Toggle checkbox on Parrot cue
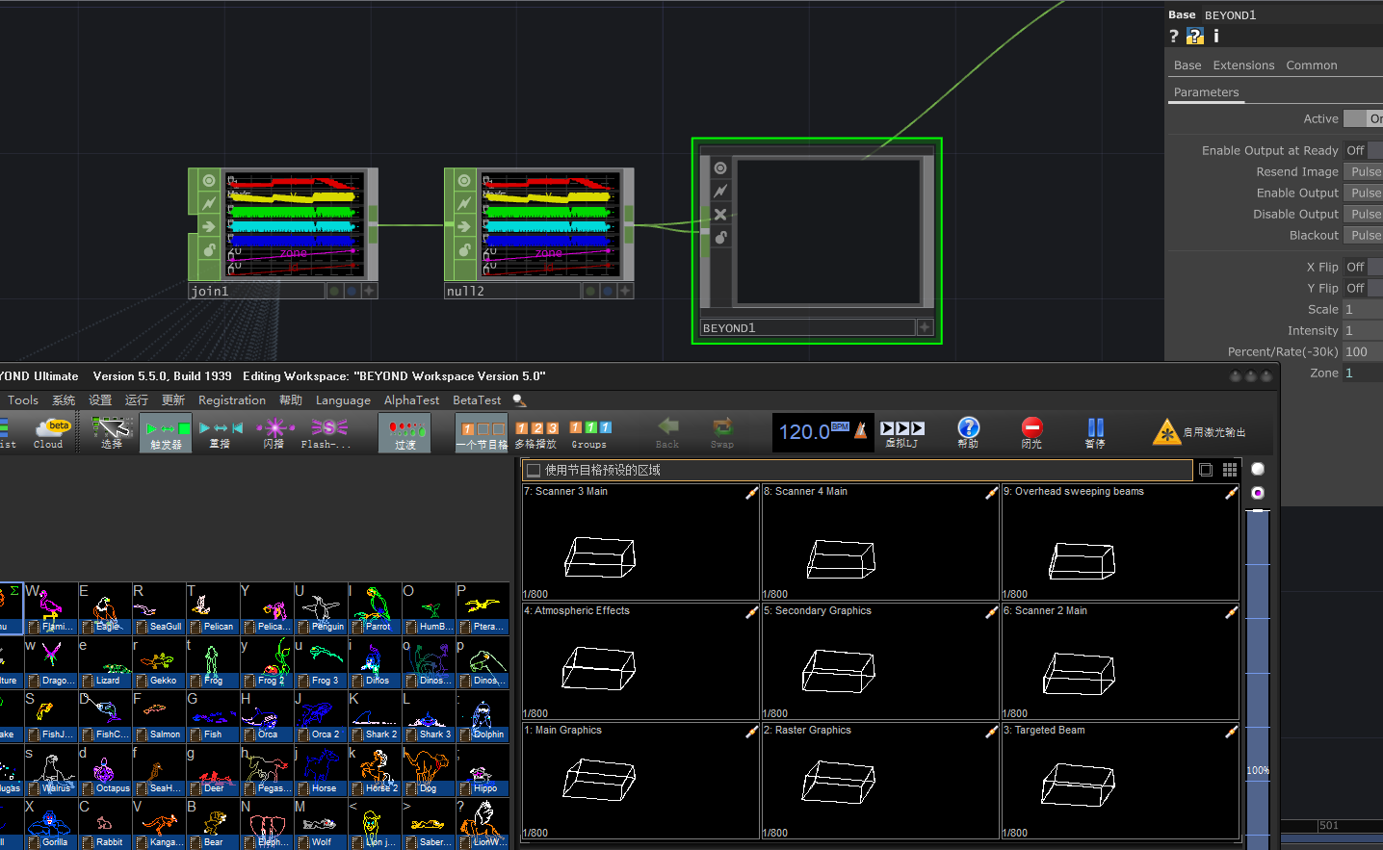 pyautogui.click(x=357, y=627)
